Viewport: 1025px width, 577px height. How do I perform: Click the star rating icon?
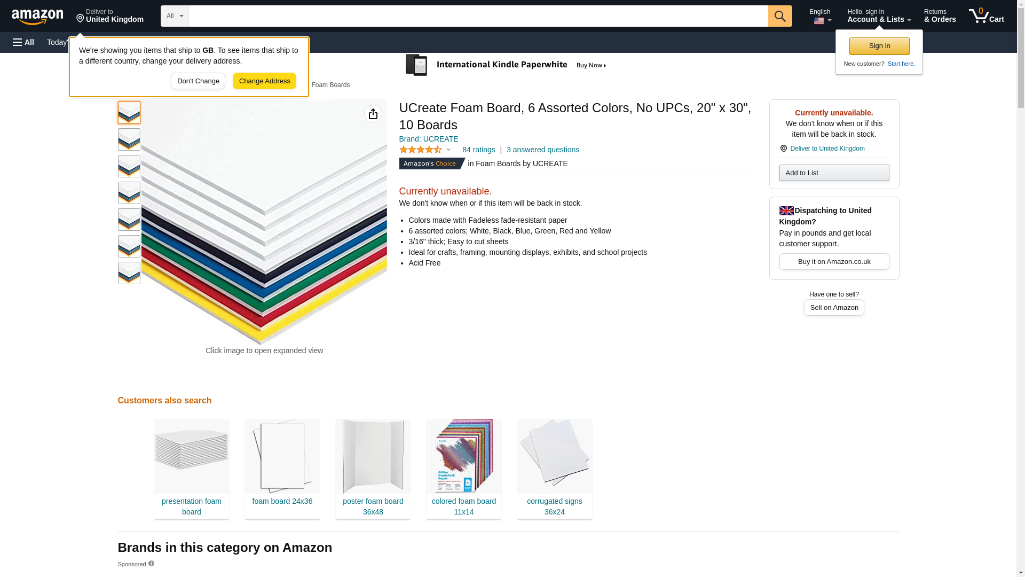click(421, 150)
